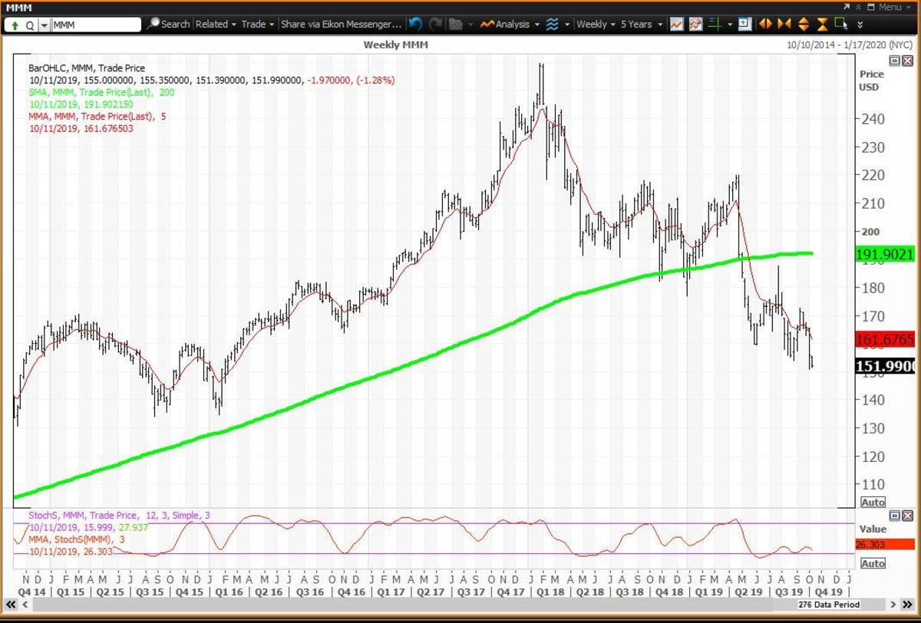Click the compare charts icon
The height and width of the screenshot is (623, 921).
tap(696, 24)
